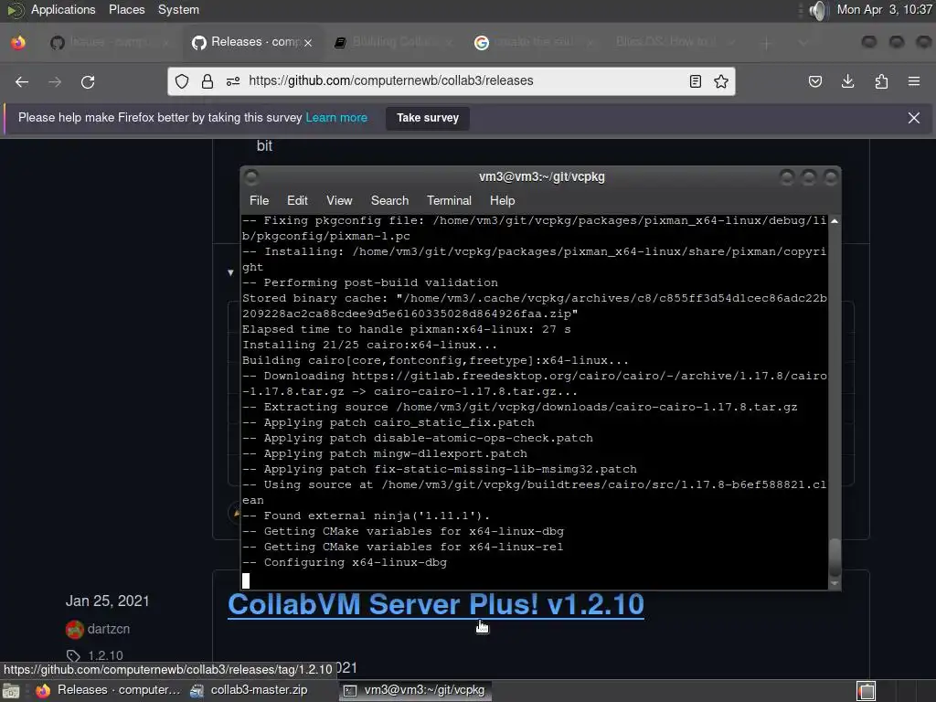Click the workspace switcher icon in the bottom panel
The image size is (936, 702).
coord(867,691)
